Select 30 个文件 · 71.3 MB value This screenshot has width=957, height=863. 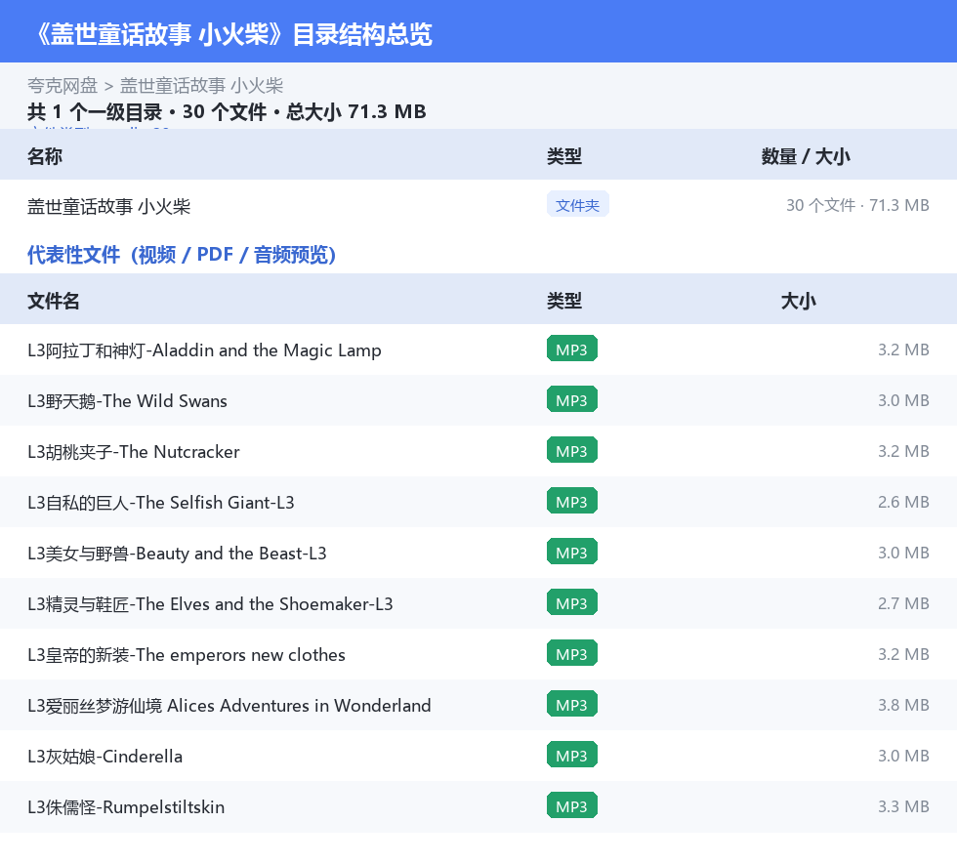click(x=857, y=205)
